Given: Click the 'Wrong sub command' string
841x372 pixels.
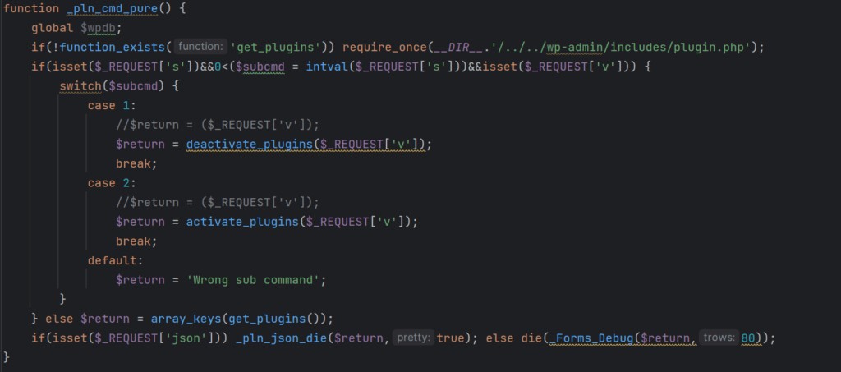Looking at the screenshot, I should pyautogui.click(x=253, y=280).
